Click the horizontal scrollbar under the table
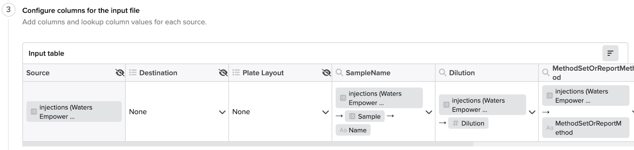Viewport: 634px width, 150px height. pyautogui.click(x=248, y=144)
